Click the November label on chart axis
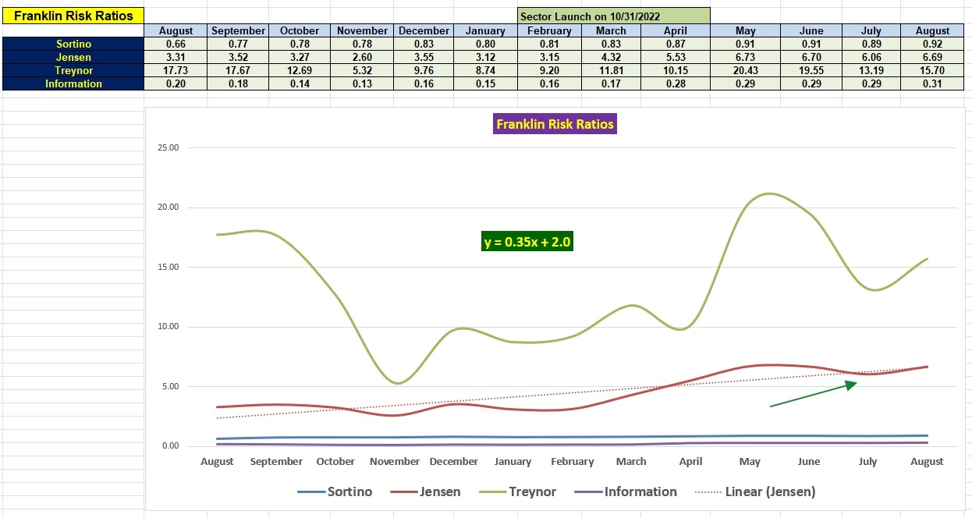The image size is (972, 518). pos(395,461)
